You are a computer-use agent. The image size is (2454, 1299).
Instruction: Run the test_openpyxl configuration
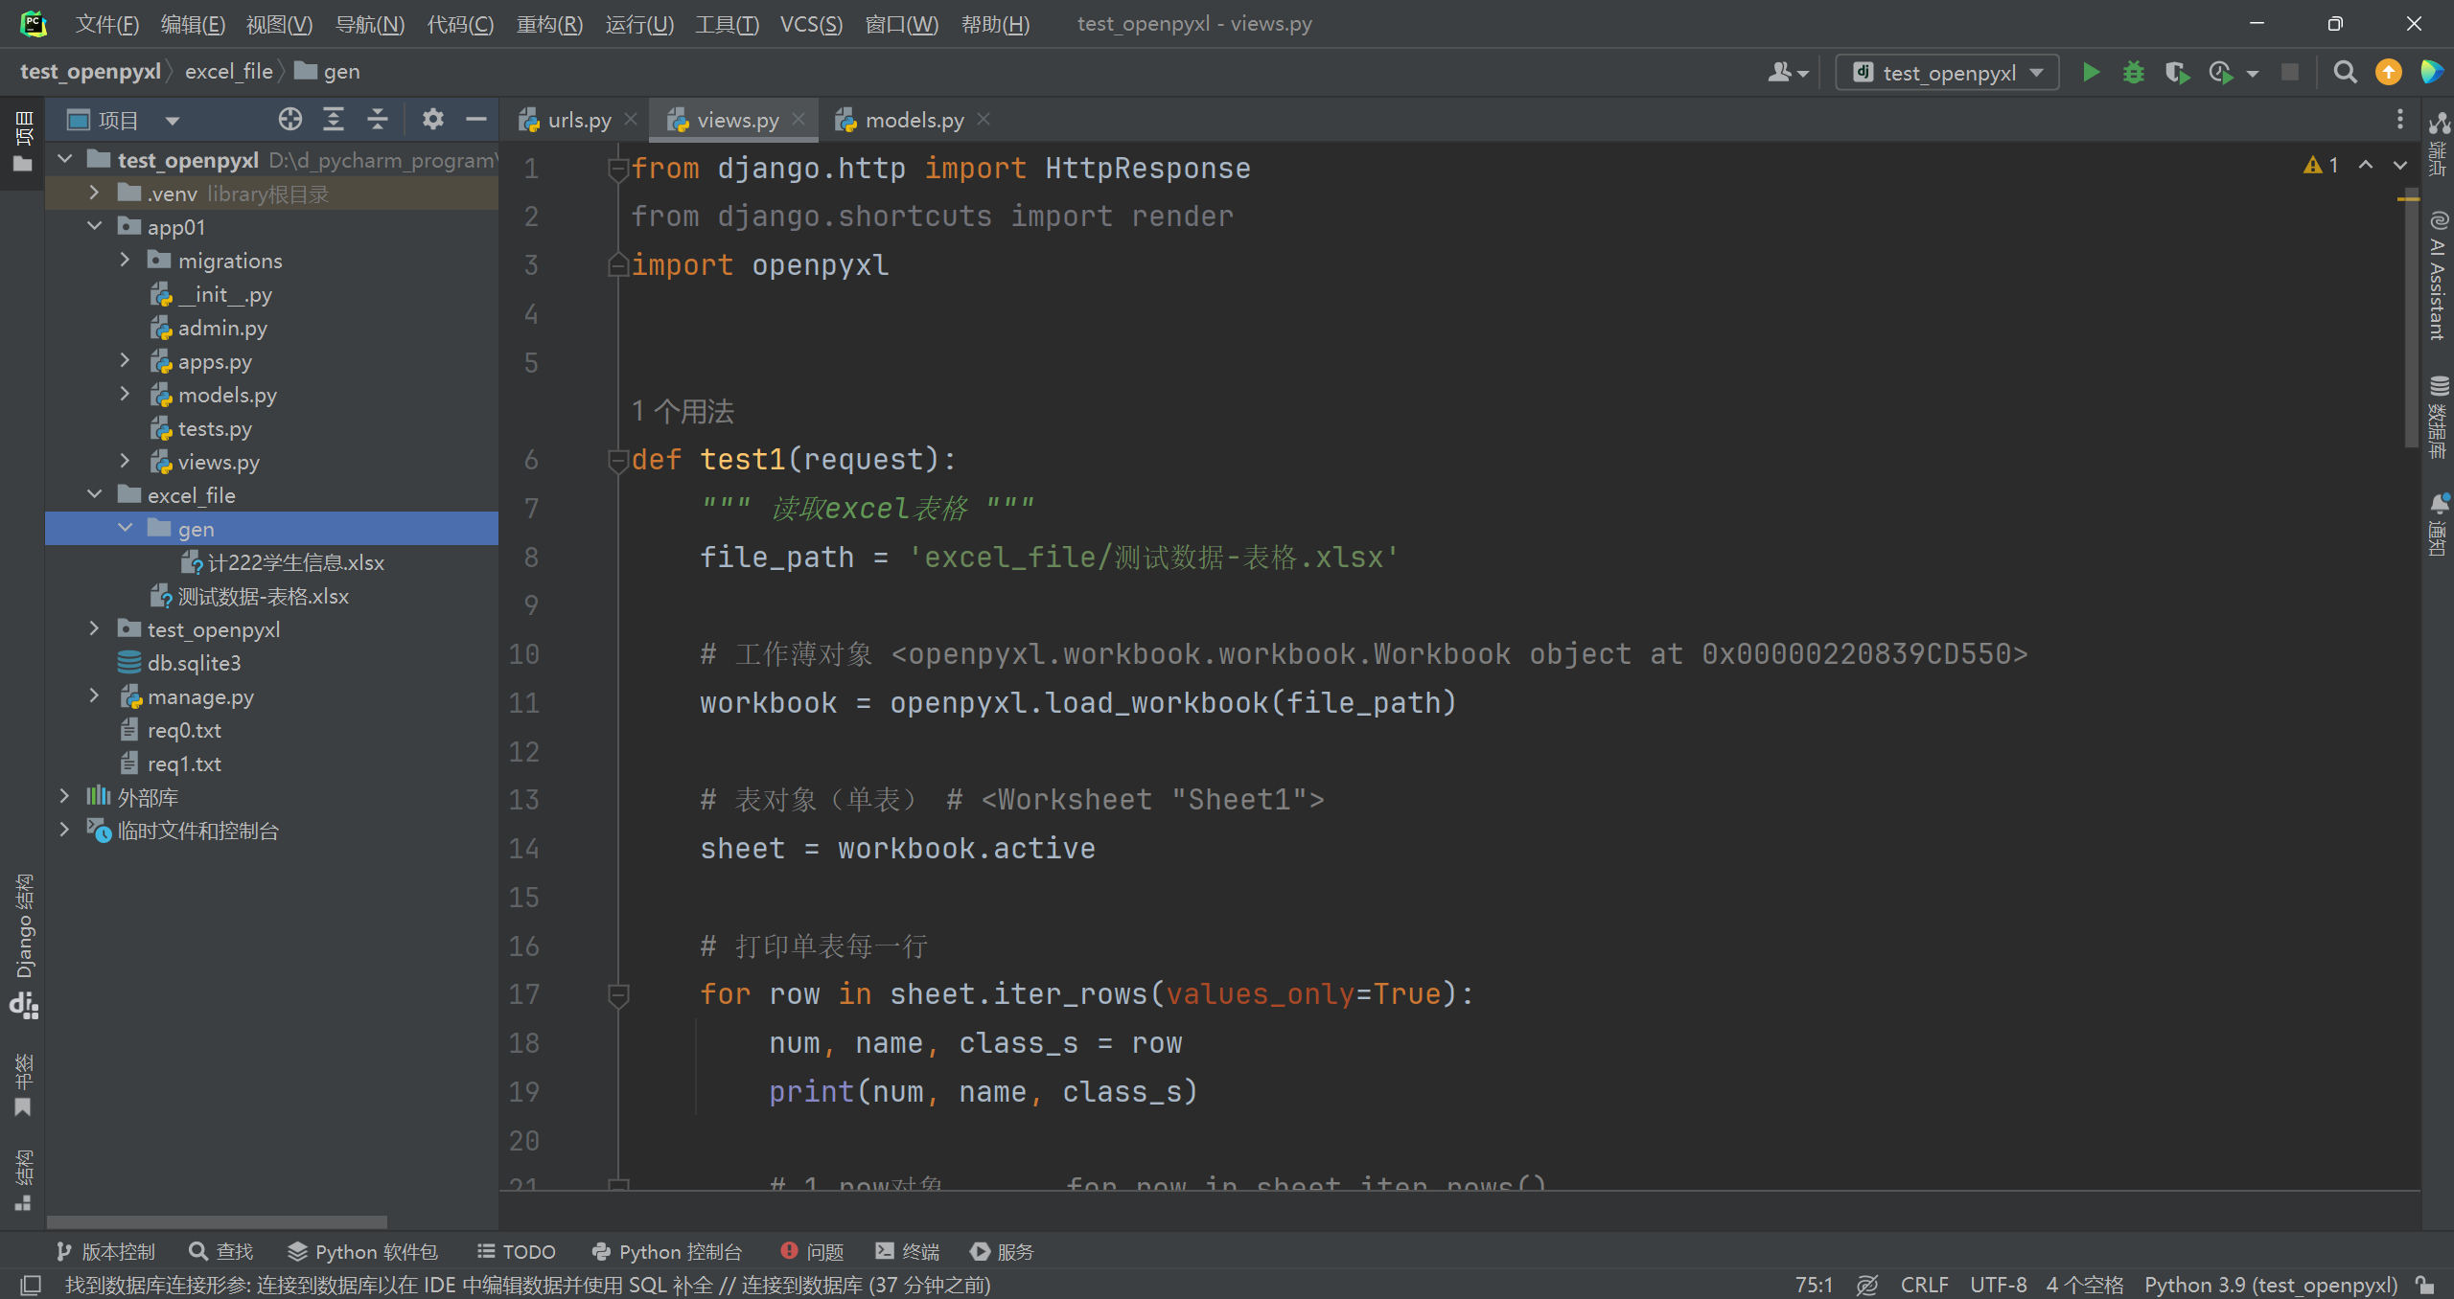point(2091,73)
